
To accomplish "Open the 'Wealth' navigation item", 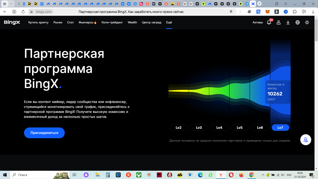I will point(132,23).
